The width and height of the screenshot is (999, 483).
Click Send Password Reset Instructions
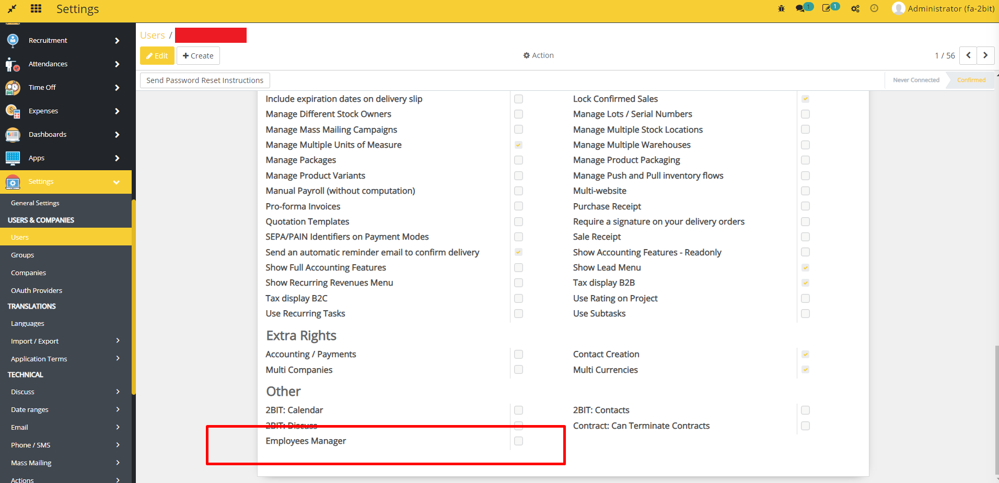tap(204, 80)
